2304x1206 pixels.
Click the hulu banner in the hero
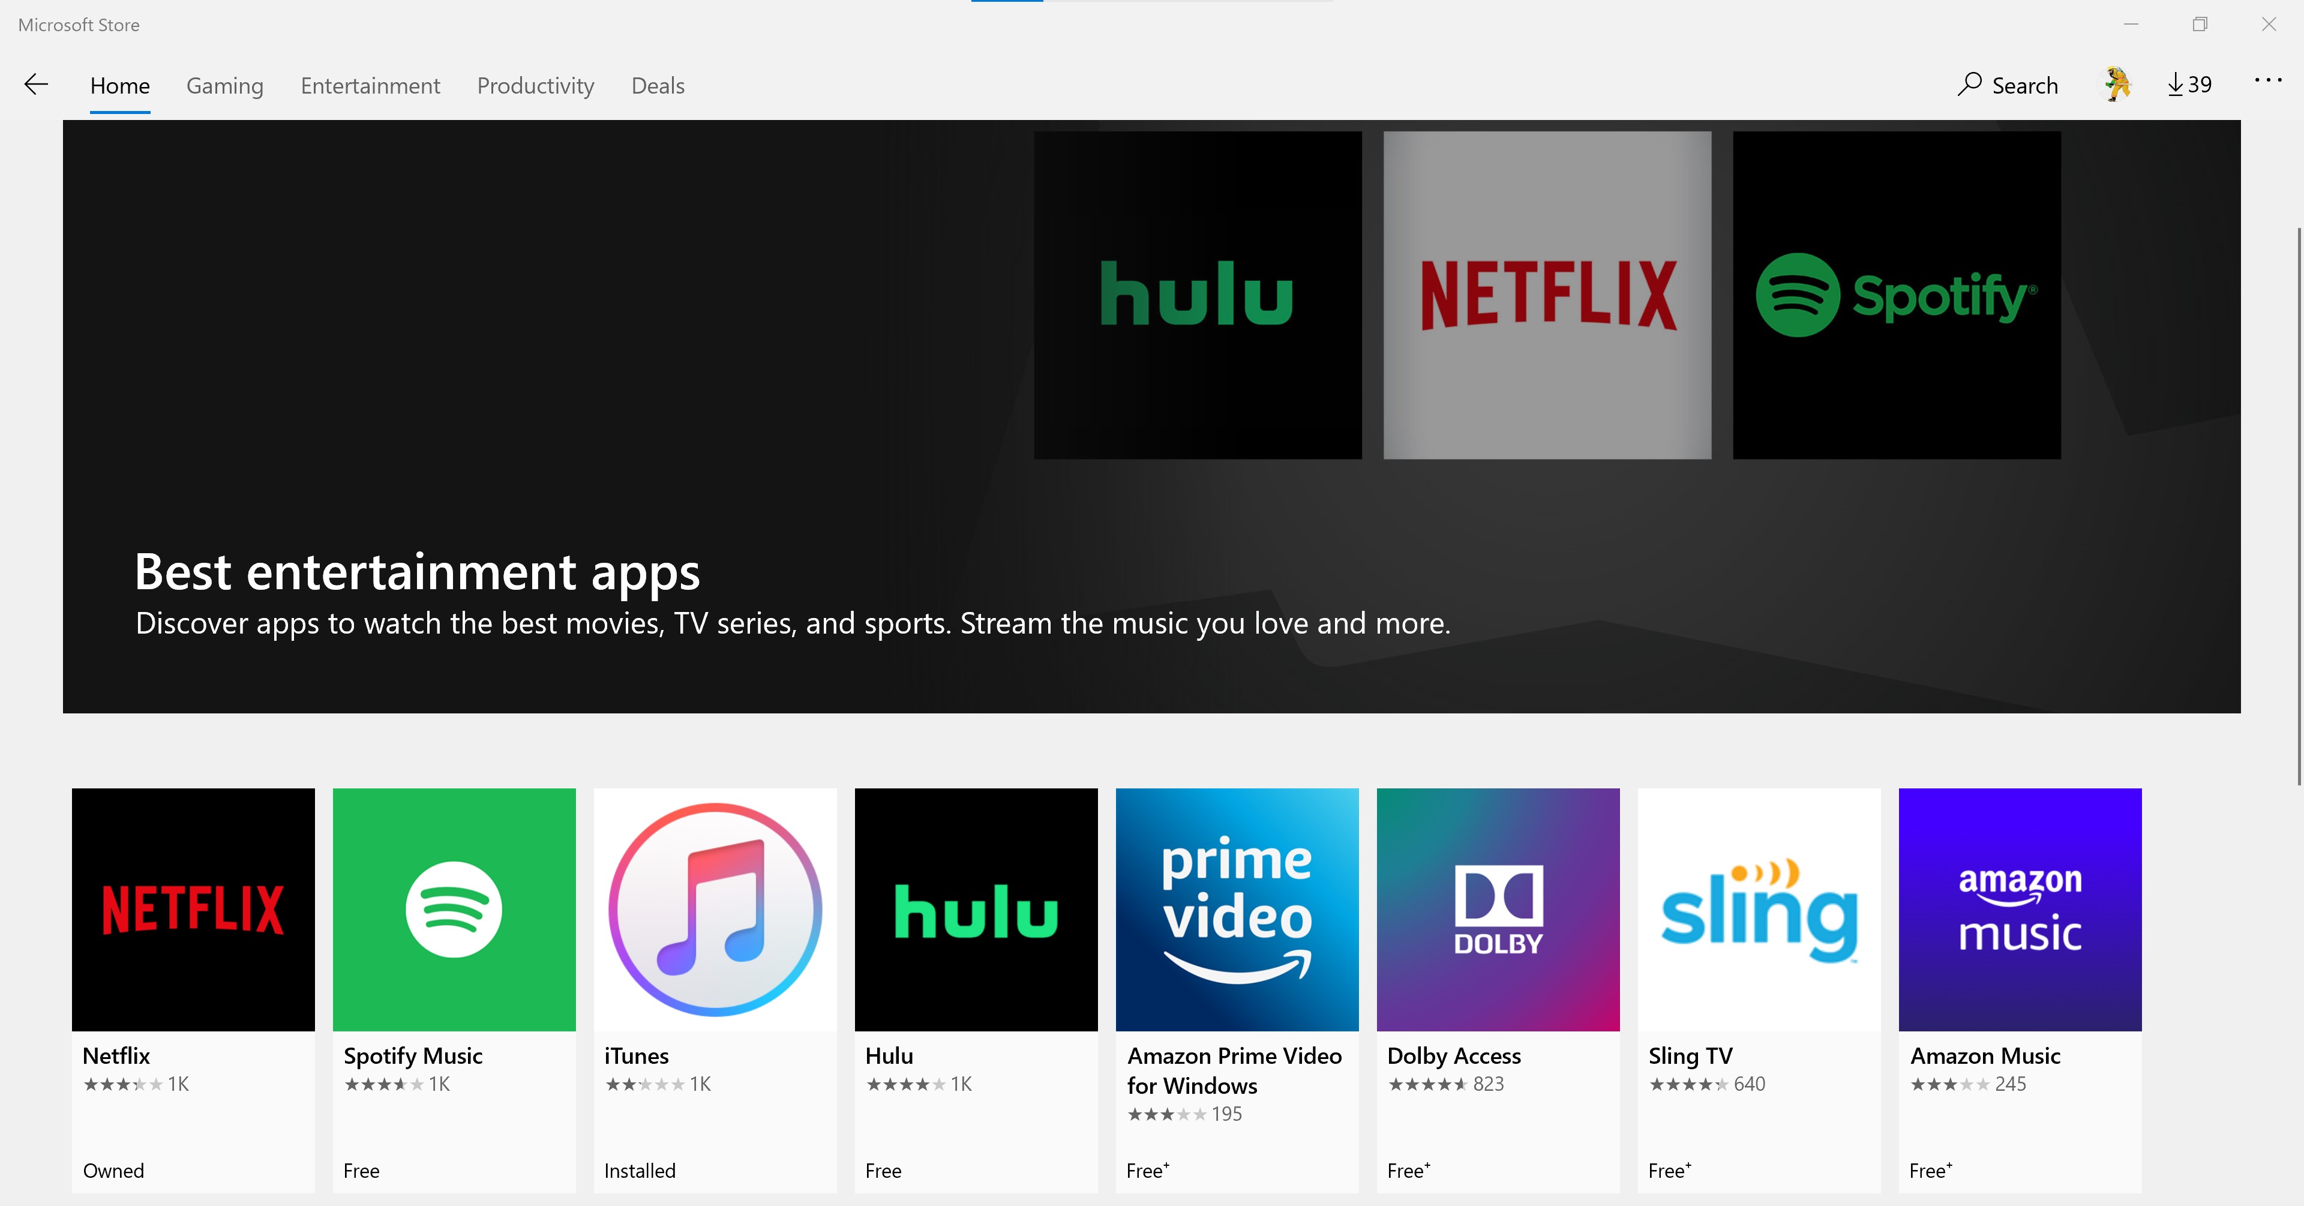click(x=1198, y=295)
